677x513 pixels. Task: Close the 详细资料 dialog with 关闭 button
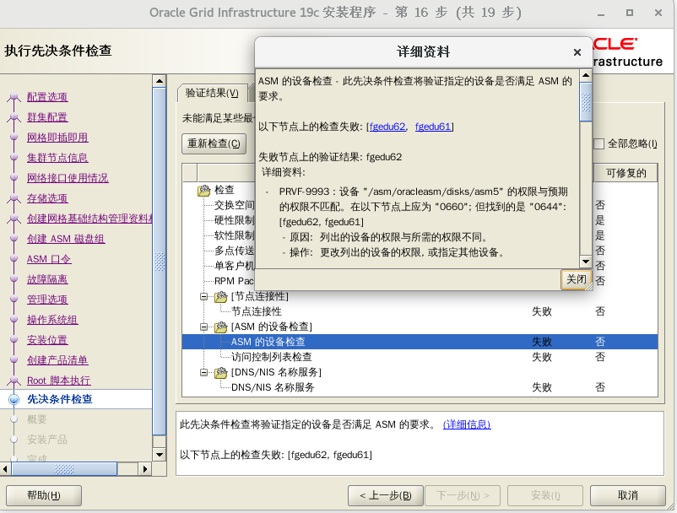pyautogui.click(x=576, y=279)
